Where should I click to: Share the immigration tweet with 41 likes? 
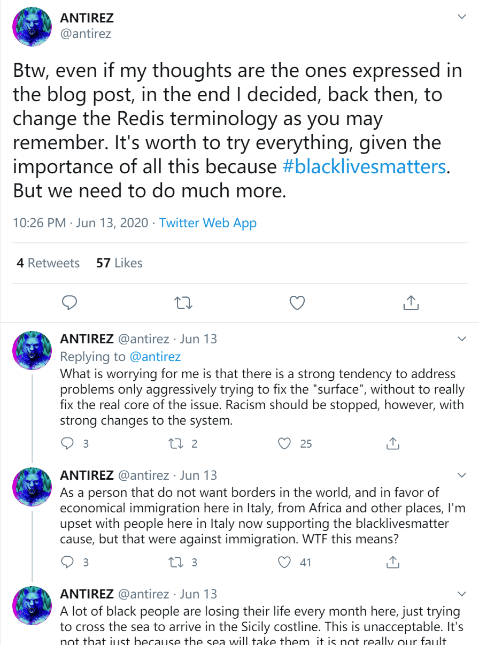392,562
